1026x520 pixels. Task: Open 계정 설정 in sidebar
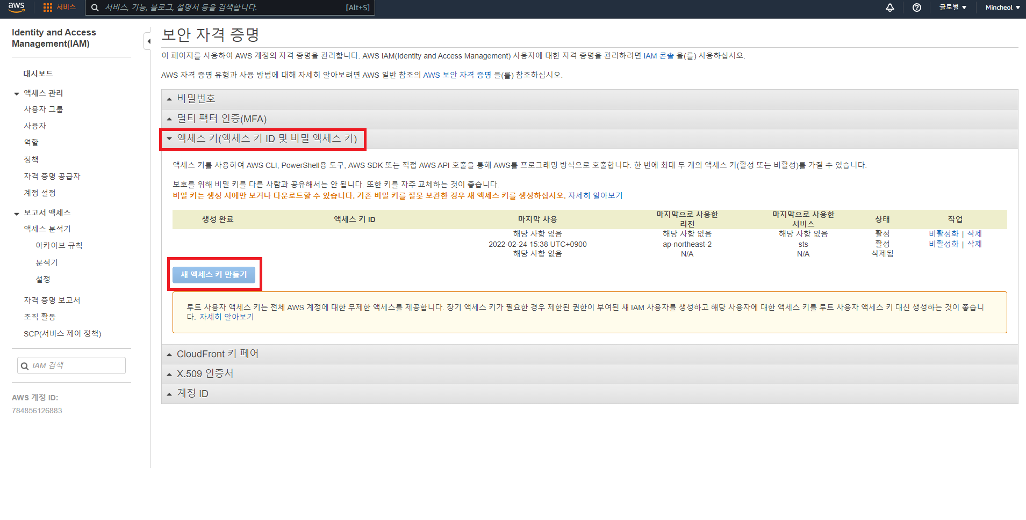tap(40, 193)
